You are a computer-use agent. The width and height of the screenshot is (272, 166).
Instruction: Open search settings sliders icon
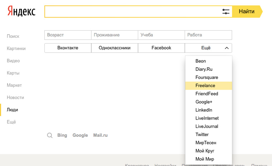[x=226, y=11]
